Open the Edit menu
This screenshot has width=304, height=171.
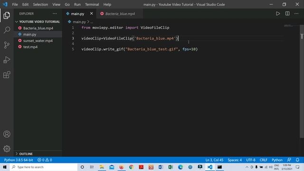(x=25, y=4)
